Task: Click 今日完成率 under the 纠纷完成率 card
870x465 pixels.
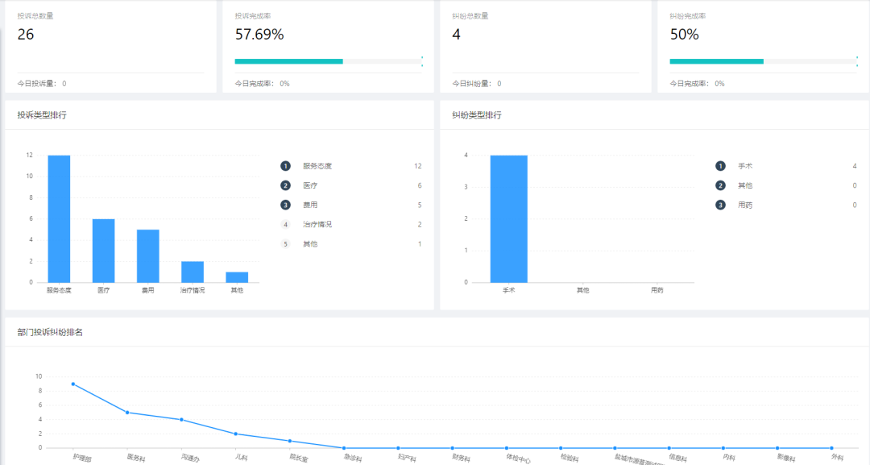Action: pos(697,83)
